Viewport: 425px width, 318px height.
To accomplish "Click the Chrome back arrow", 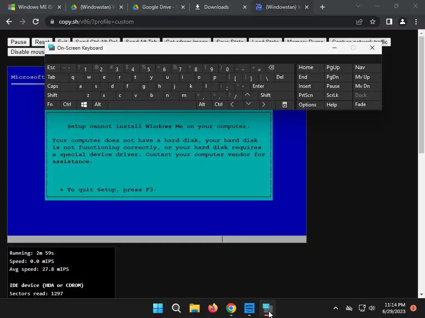I will pos(9,22).
